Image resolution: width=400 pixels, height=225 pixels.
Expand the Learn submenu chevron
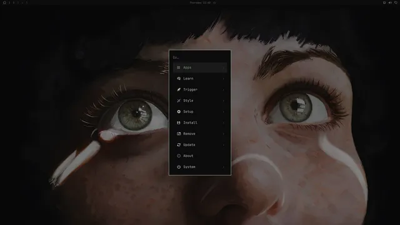point(224,79)
